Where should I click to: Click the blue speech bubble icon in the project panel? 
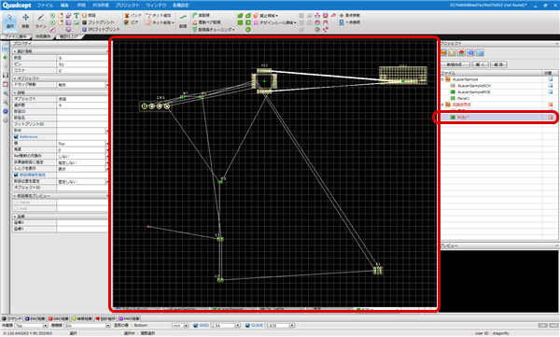tap(470, 53)
